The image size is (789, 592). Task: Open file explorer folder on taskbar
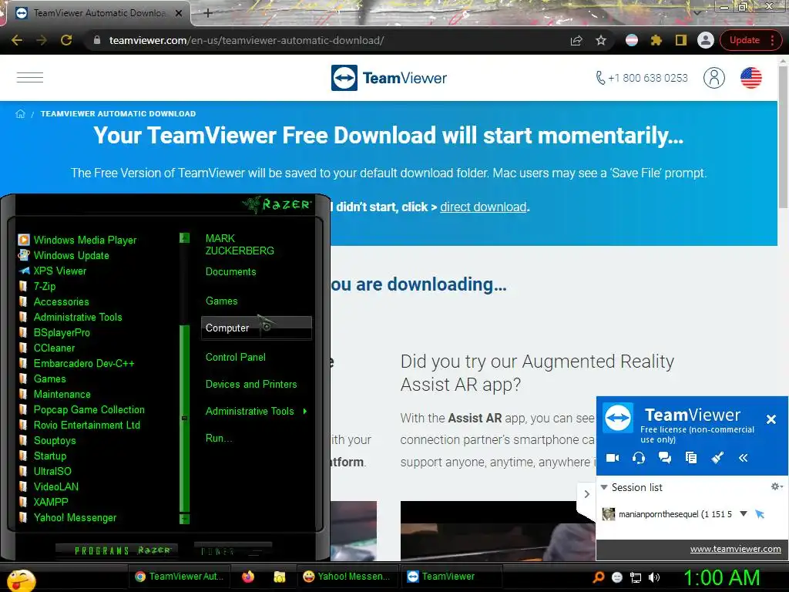(279, 577)
